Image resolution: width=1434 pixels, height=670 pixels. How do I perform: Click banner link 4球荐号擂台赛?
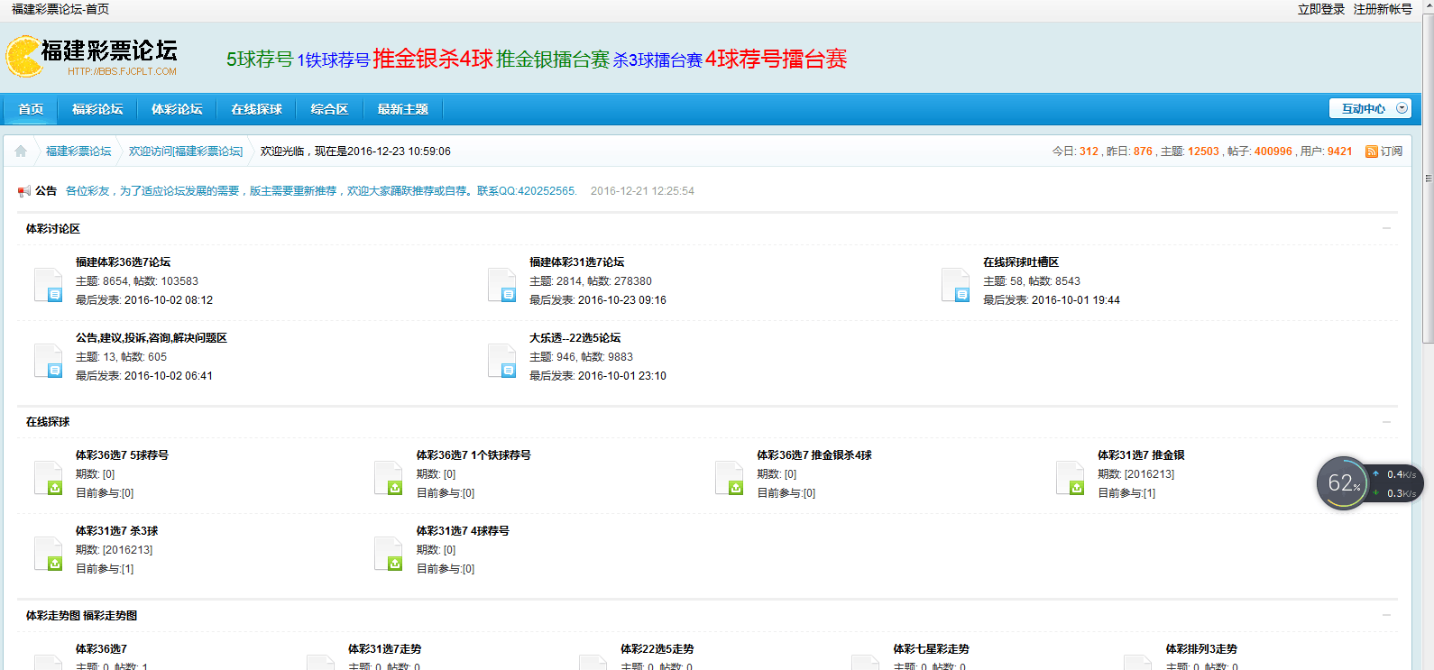777,59
